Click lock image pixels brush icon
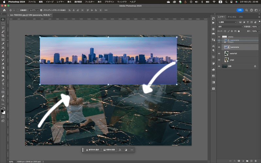The width and height of the screenshot is (261, 163). click(229, 31)
